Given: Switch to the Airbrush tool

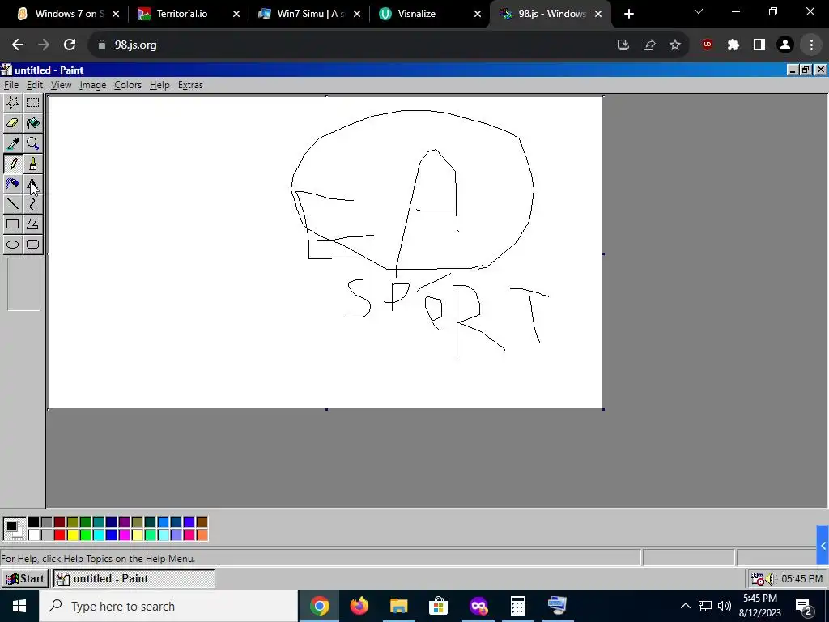Looking at the screenshot, I should pos(13,184).
